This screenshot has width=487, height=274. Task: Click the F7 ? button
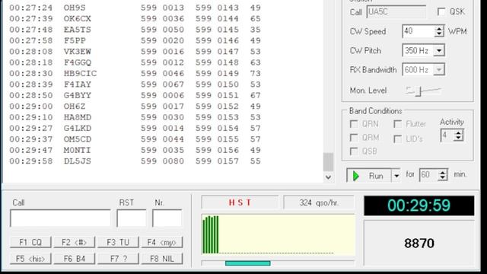(118, 259)
